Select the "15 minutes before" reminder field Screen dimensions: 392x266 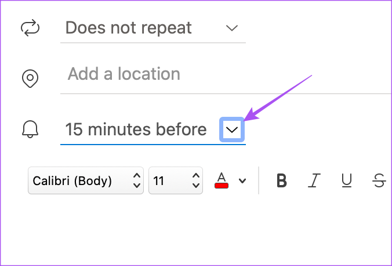click(x=136, y=130)
